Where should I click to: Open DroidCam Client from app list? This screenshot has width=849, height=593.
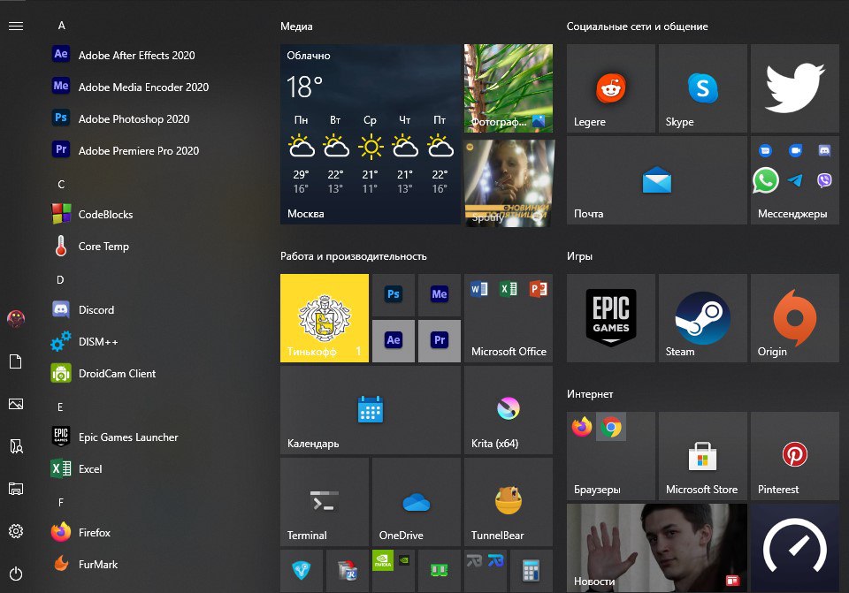pos(103,374)
